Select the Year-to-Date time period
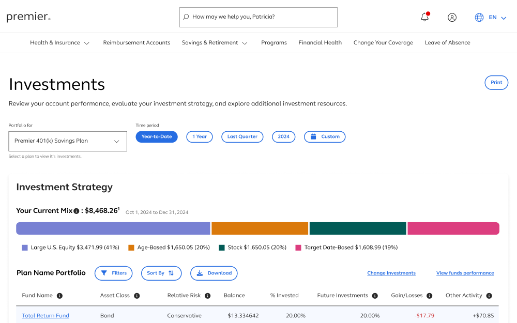The height and width of the screenshot is (323, 517). 157,136
